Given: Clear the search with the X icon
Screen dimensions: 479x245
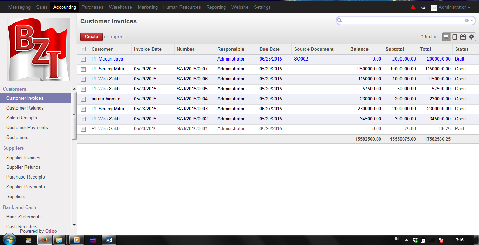Looking at the screenshot, I should (467, 20).
